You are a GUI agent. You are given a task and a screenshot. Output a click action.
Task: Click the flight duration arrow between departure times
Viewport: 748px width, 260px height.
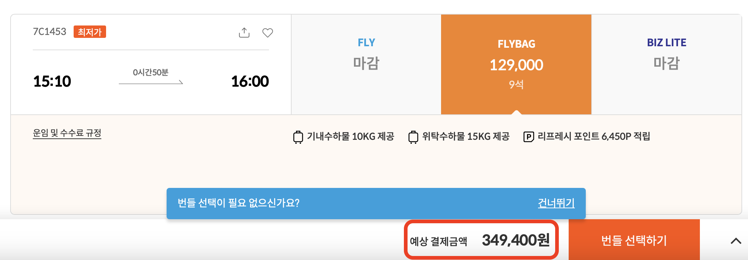coord(151,83)
